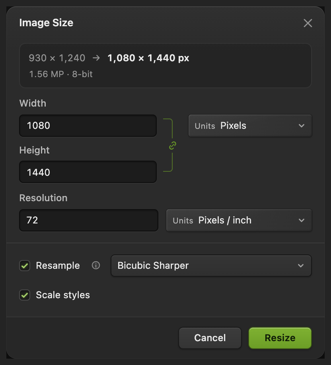Open the width and height Units Pixels dropdown
This screenshot has width=331, height=365.
coord(250,126)
